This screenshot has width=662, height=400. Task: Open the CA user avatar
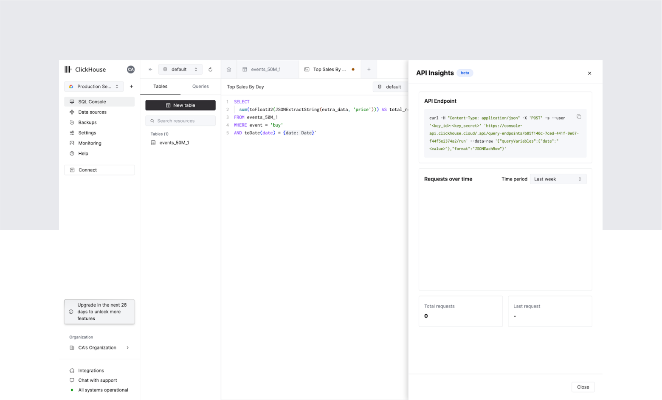(x=131, y=70)
